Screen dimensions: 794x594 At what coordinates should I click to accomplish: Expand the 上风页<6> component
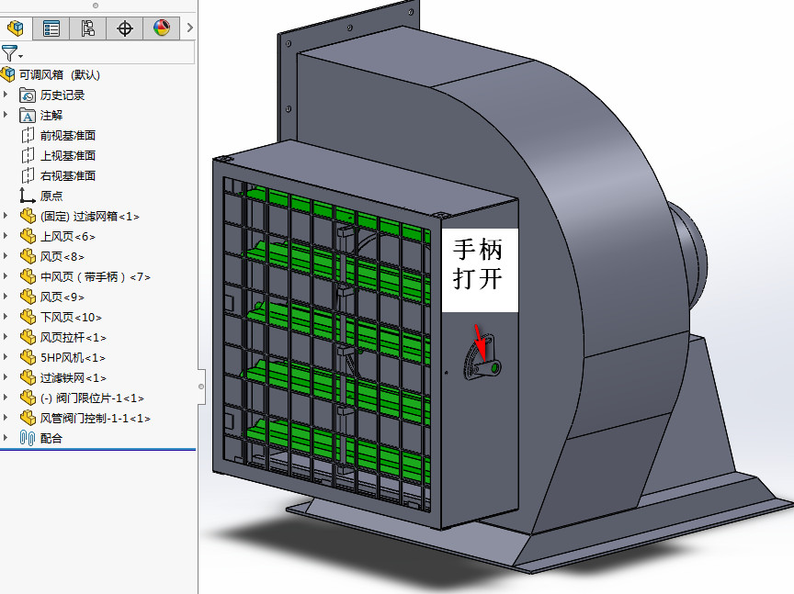click(6, 236)
